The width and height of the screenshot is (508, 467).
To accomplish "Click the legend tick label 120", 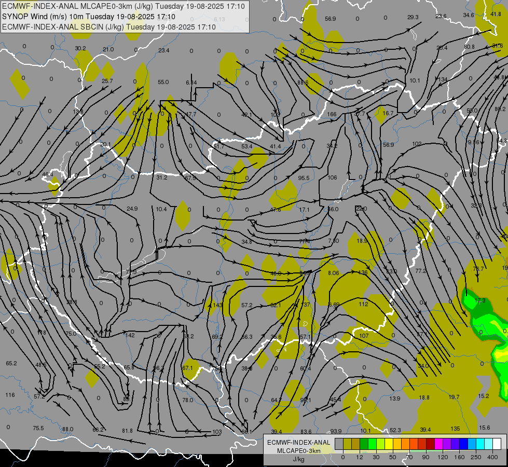I will coord(443,457).
